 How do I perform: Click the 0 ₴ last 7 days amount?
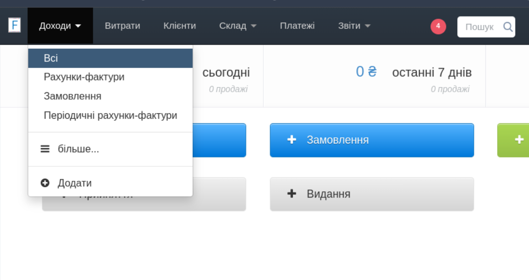pos(366,72)
